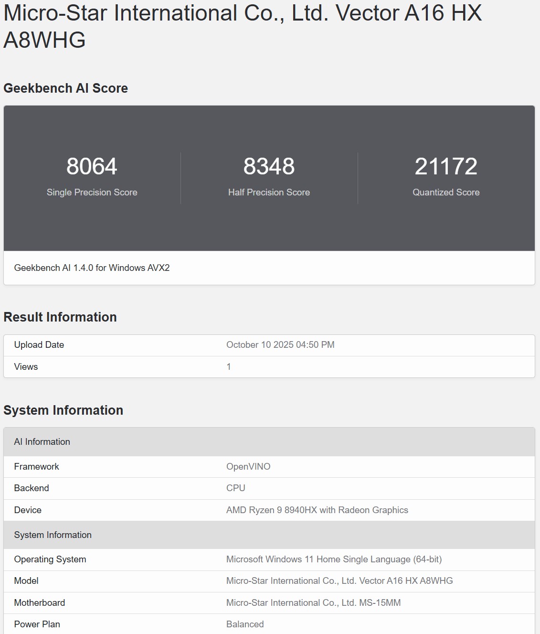
Task: Click the Balanced power plan value
Action: point(245,624)
